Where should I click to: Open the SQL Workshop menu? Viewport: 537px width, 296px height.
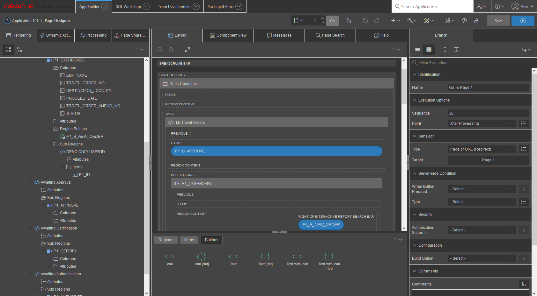pyautogui.click(x=129, y=6)
